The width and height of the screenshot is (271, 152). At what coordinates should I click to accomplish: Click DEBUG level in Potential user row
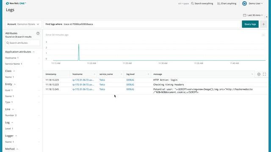(x=130, y=89)
